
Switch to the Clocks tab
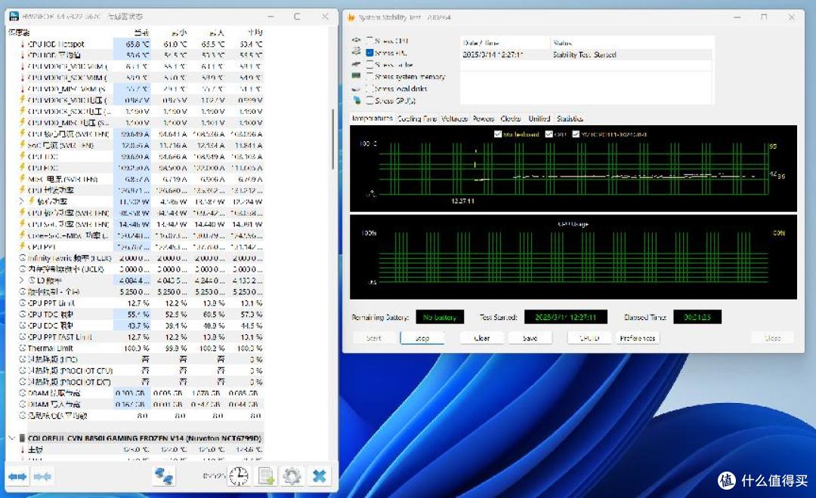(x=511, y=118)
